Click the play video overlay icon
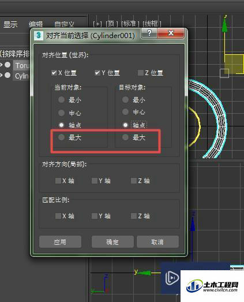The width and height of the screenshot is (244, 302). 172,278
